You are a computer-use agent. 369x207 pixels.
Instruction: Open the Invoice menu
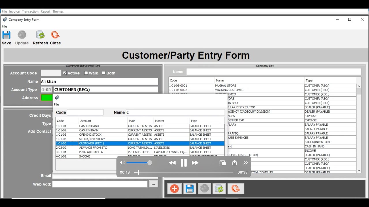coord(14,11)
